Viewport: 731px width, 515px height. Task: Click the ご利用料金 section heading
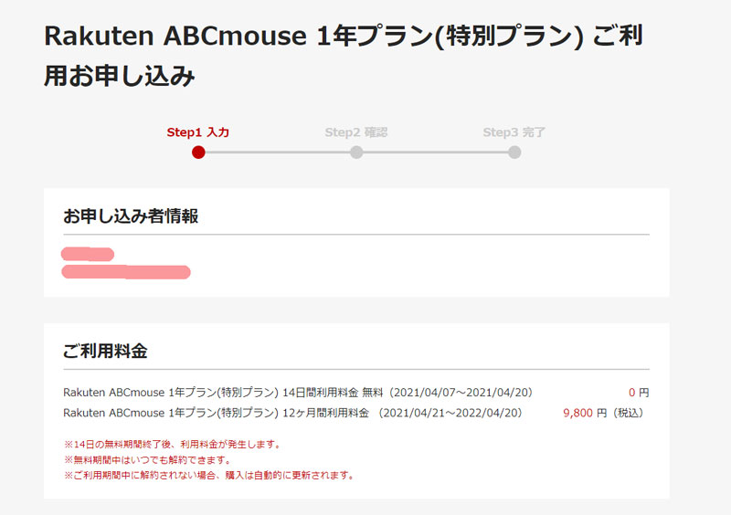[x=105, y=351]
